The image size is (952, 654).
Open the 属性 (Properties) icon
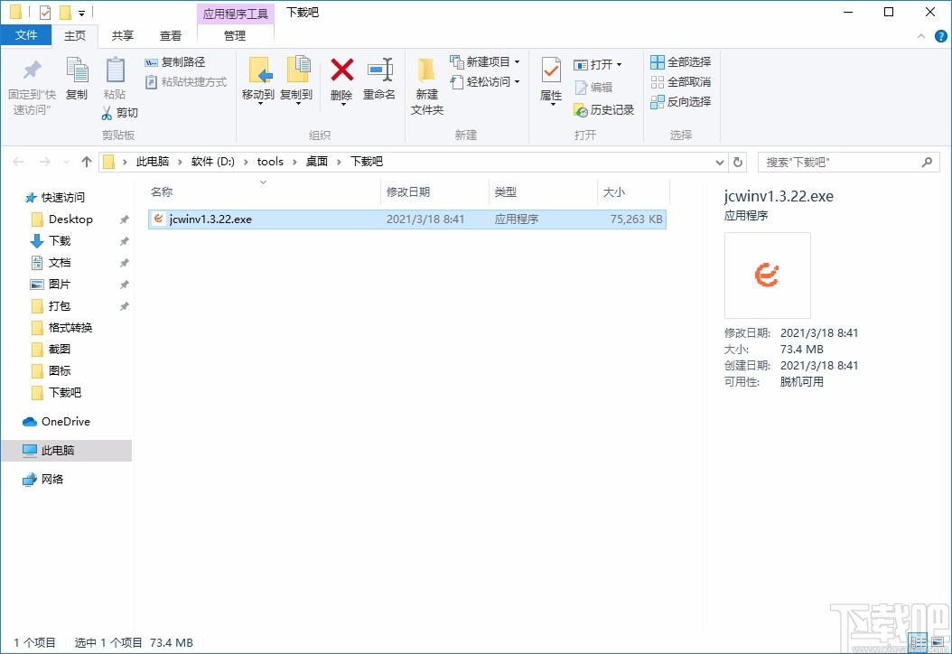pos(551,79)
